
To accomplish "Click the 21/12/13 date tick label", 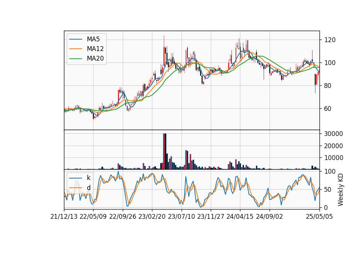I will pos(64,217).
